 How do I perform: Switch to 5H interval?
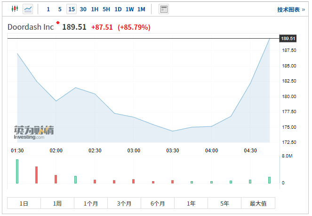106,9
